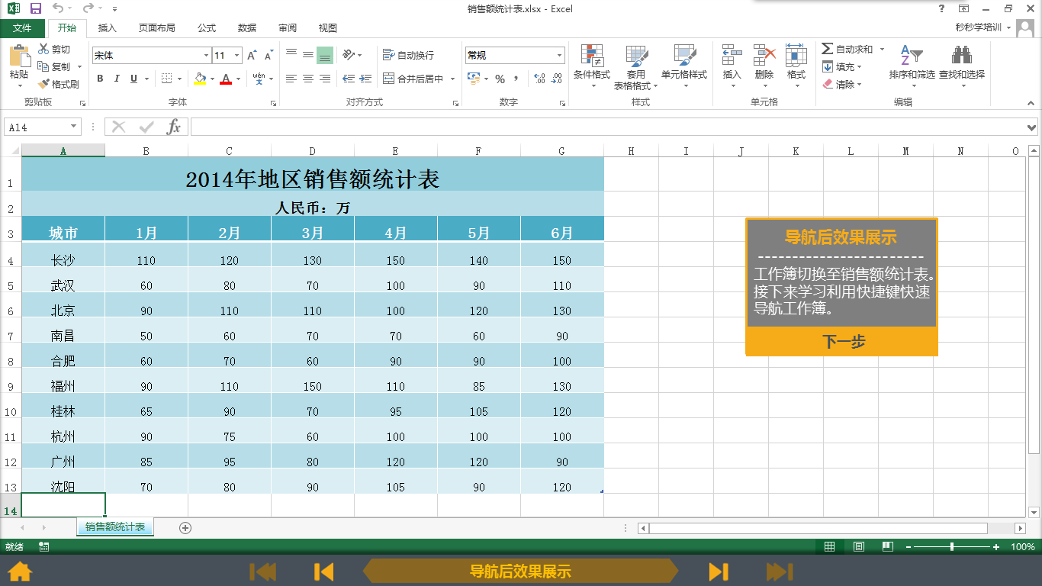Switch to the Data (数据) tab
The height and width of the screenshot is (586, 1042).
pyautogui.click(x=247, y=28)
